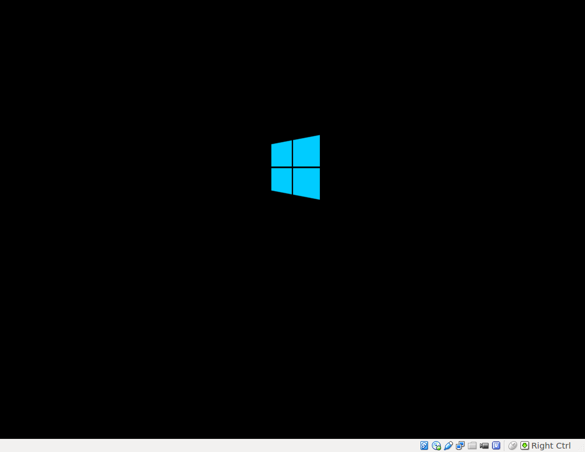Click the optical drive status icon
Screen dimensions: 585x452
436,446
